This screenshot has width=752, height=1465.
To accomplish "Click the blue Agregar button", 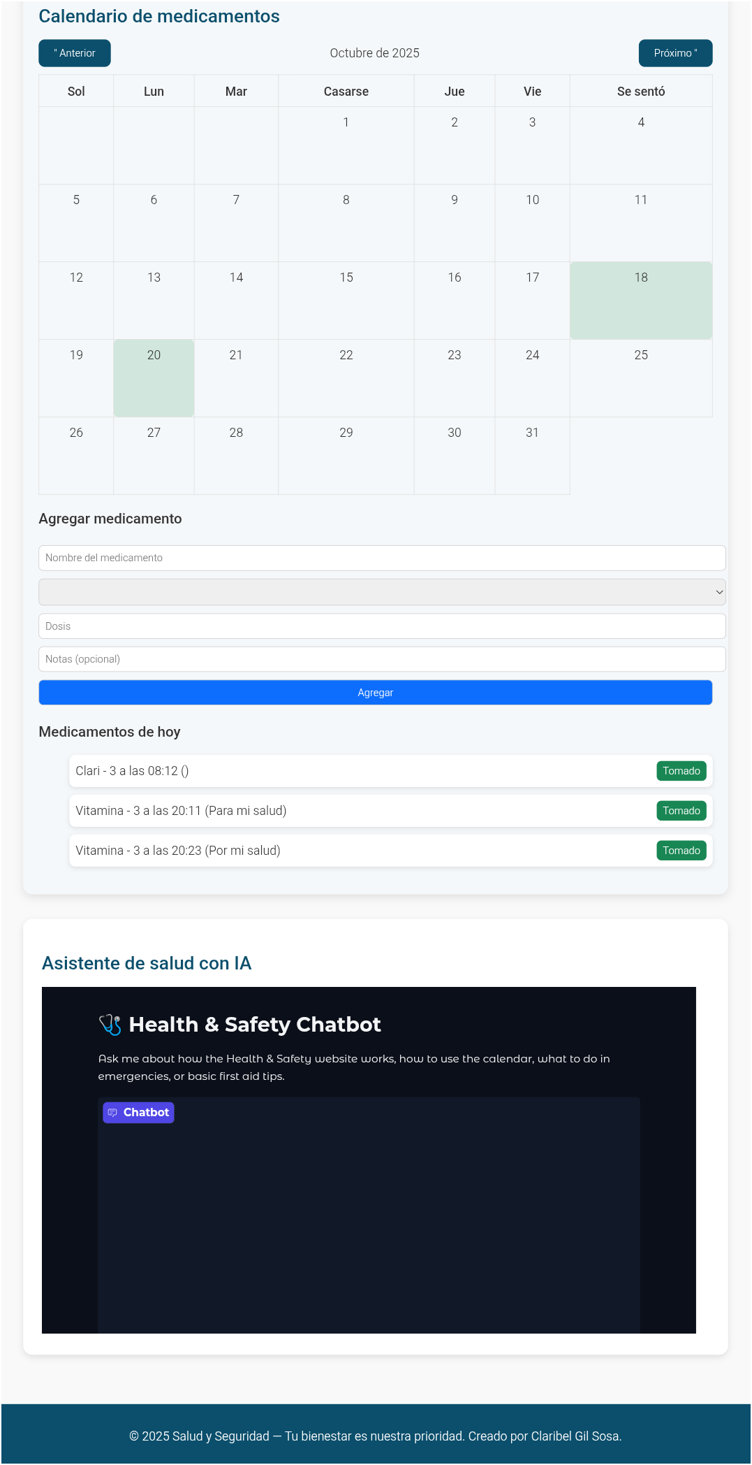I will coord(376,693).
